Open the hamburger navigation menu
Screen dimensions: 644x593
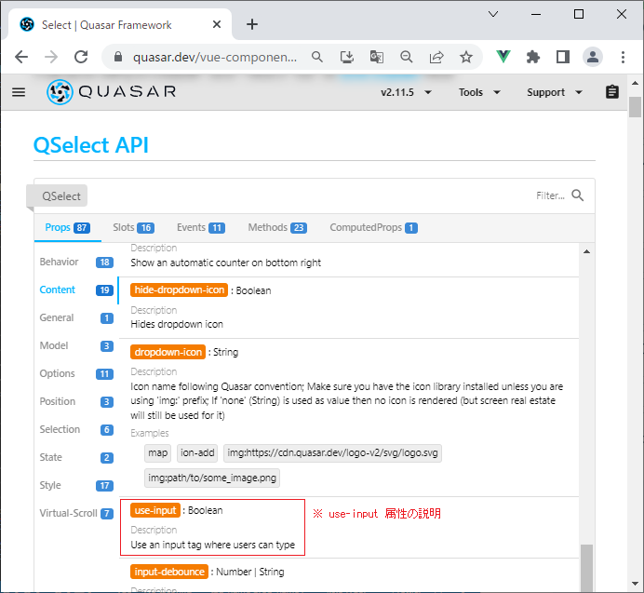(19, 92)
